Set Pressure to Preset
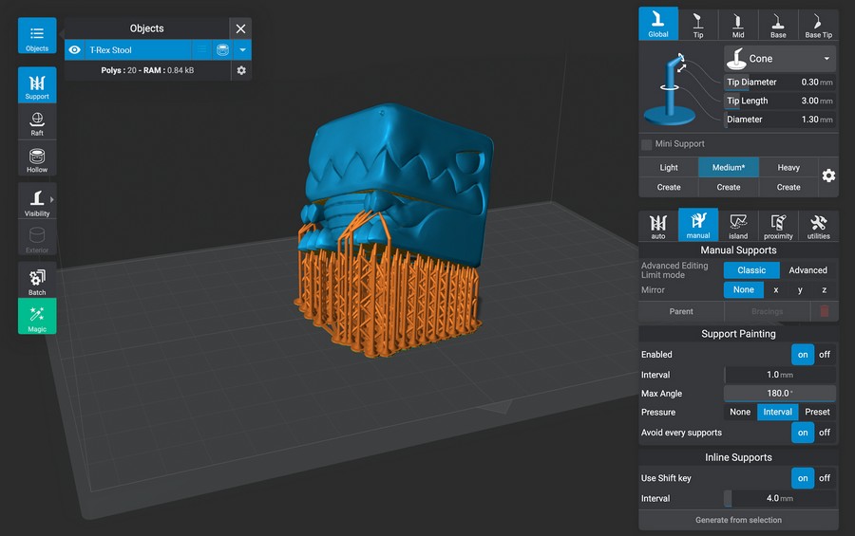This screenshot has width=855, height=536. coord(817,412)
